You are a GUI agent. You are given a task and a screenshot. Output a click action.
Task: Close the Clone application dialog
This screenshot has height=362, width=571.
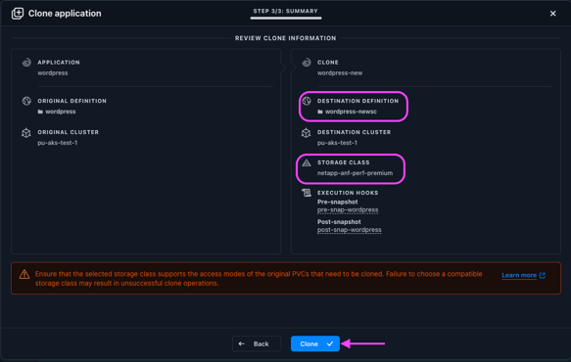(x=552, y=14)
